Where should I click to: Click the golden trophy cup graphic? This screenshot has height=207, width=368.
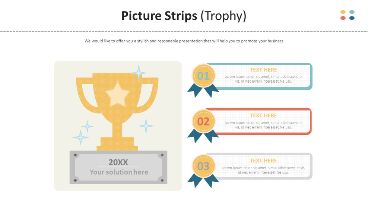click(x=117, y=111)
